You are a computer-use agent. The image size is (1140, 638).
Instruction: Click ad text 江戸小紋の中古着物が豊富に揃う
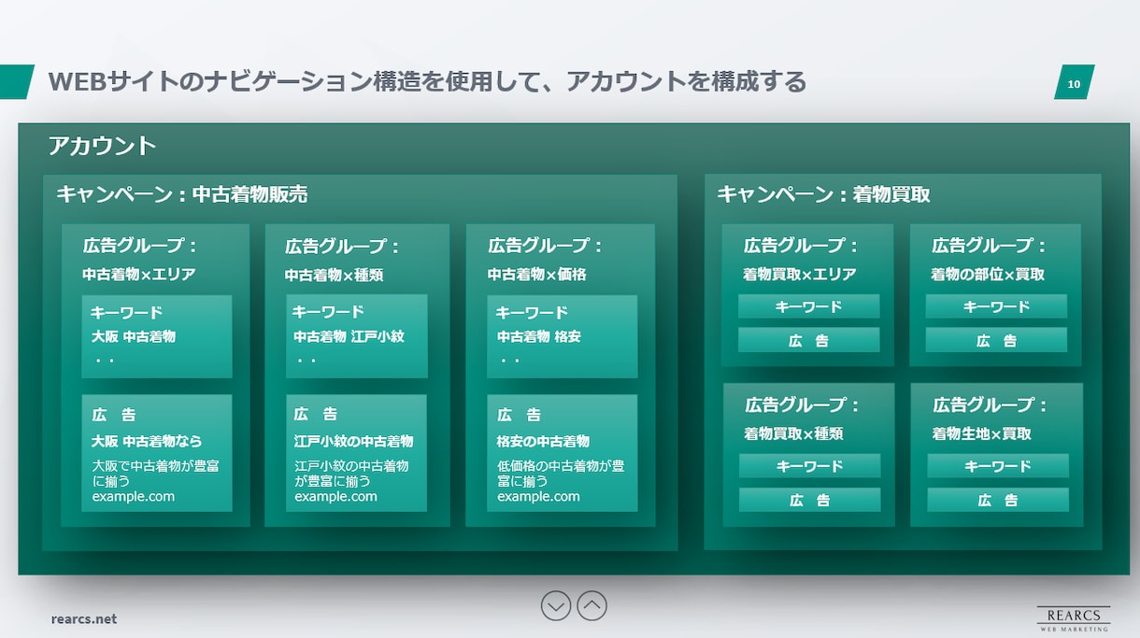[x=351, y=473]
